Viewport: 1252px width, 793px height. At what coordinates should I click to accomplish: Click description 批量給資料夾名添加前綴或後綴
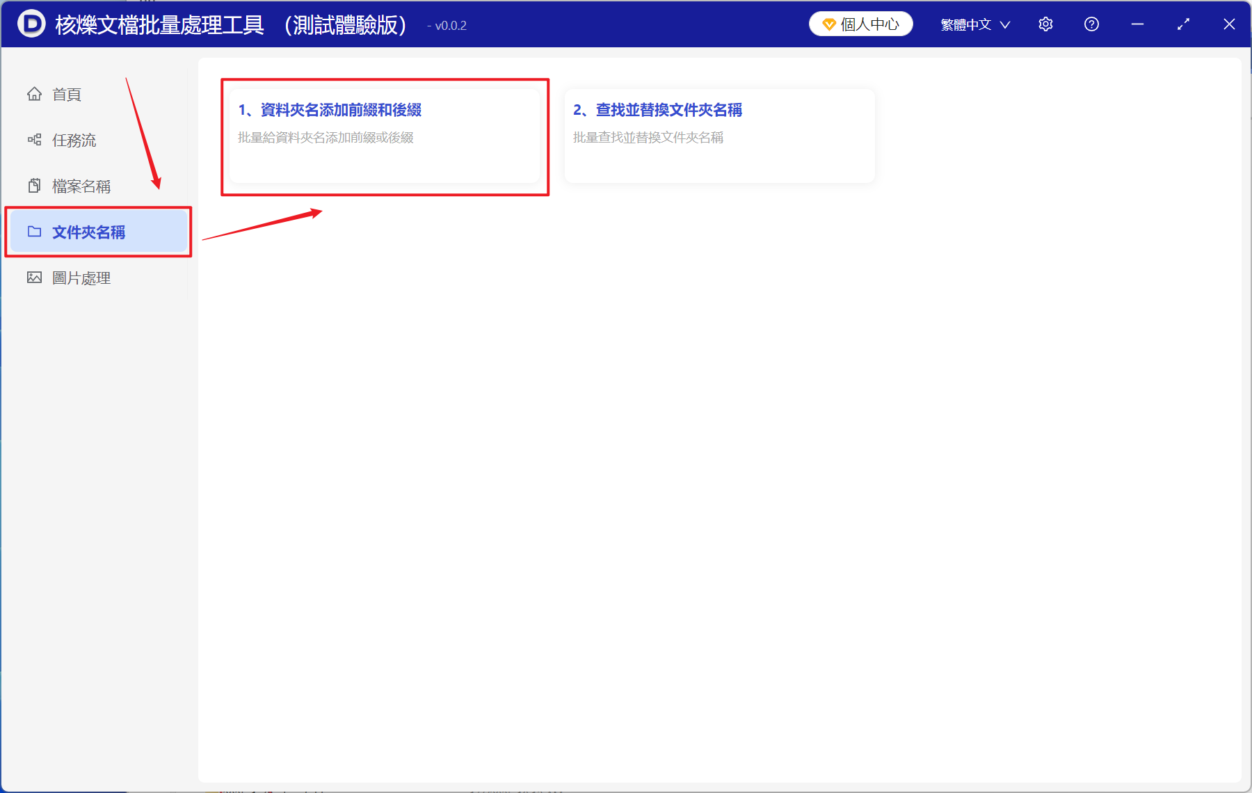tap(326, 138)
